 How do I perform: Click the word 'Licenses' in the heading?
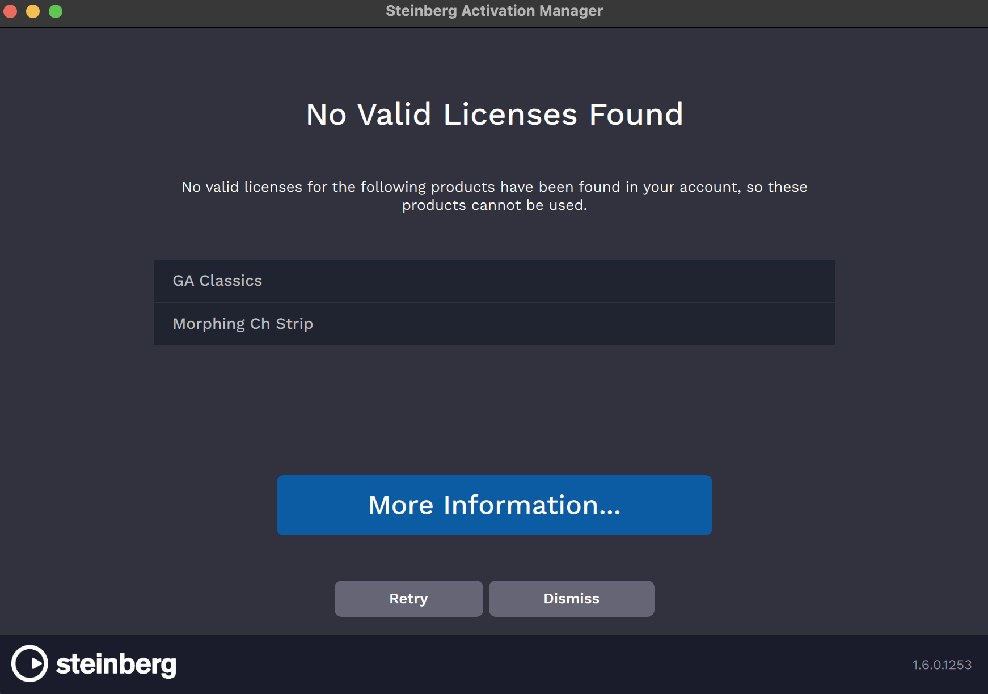tap(510, 115)
